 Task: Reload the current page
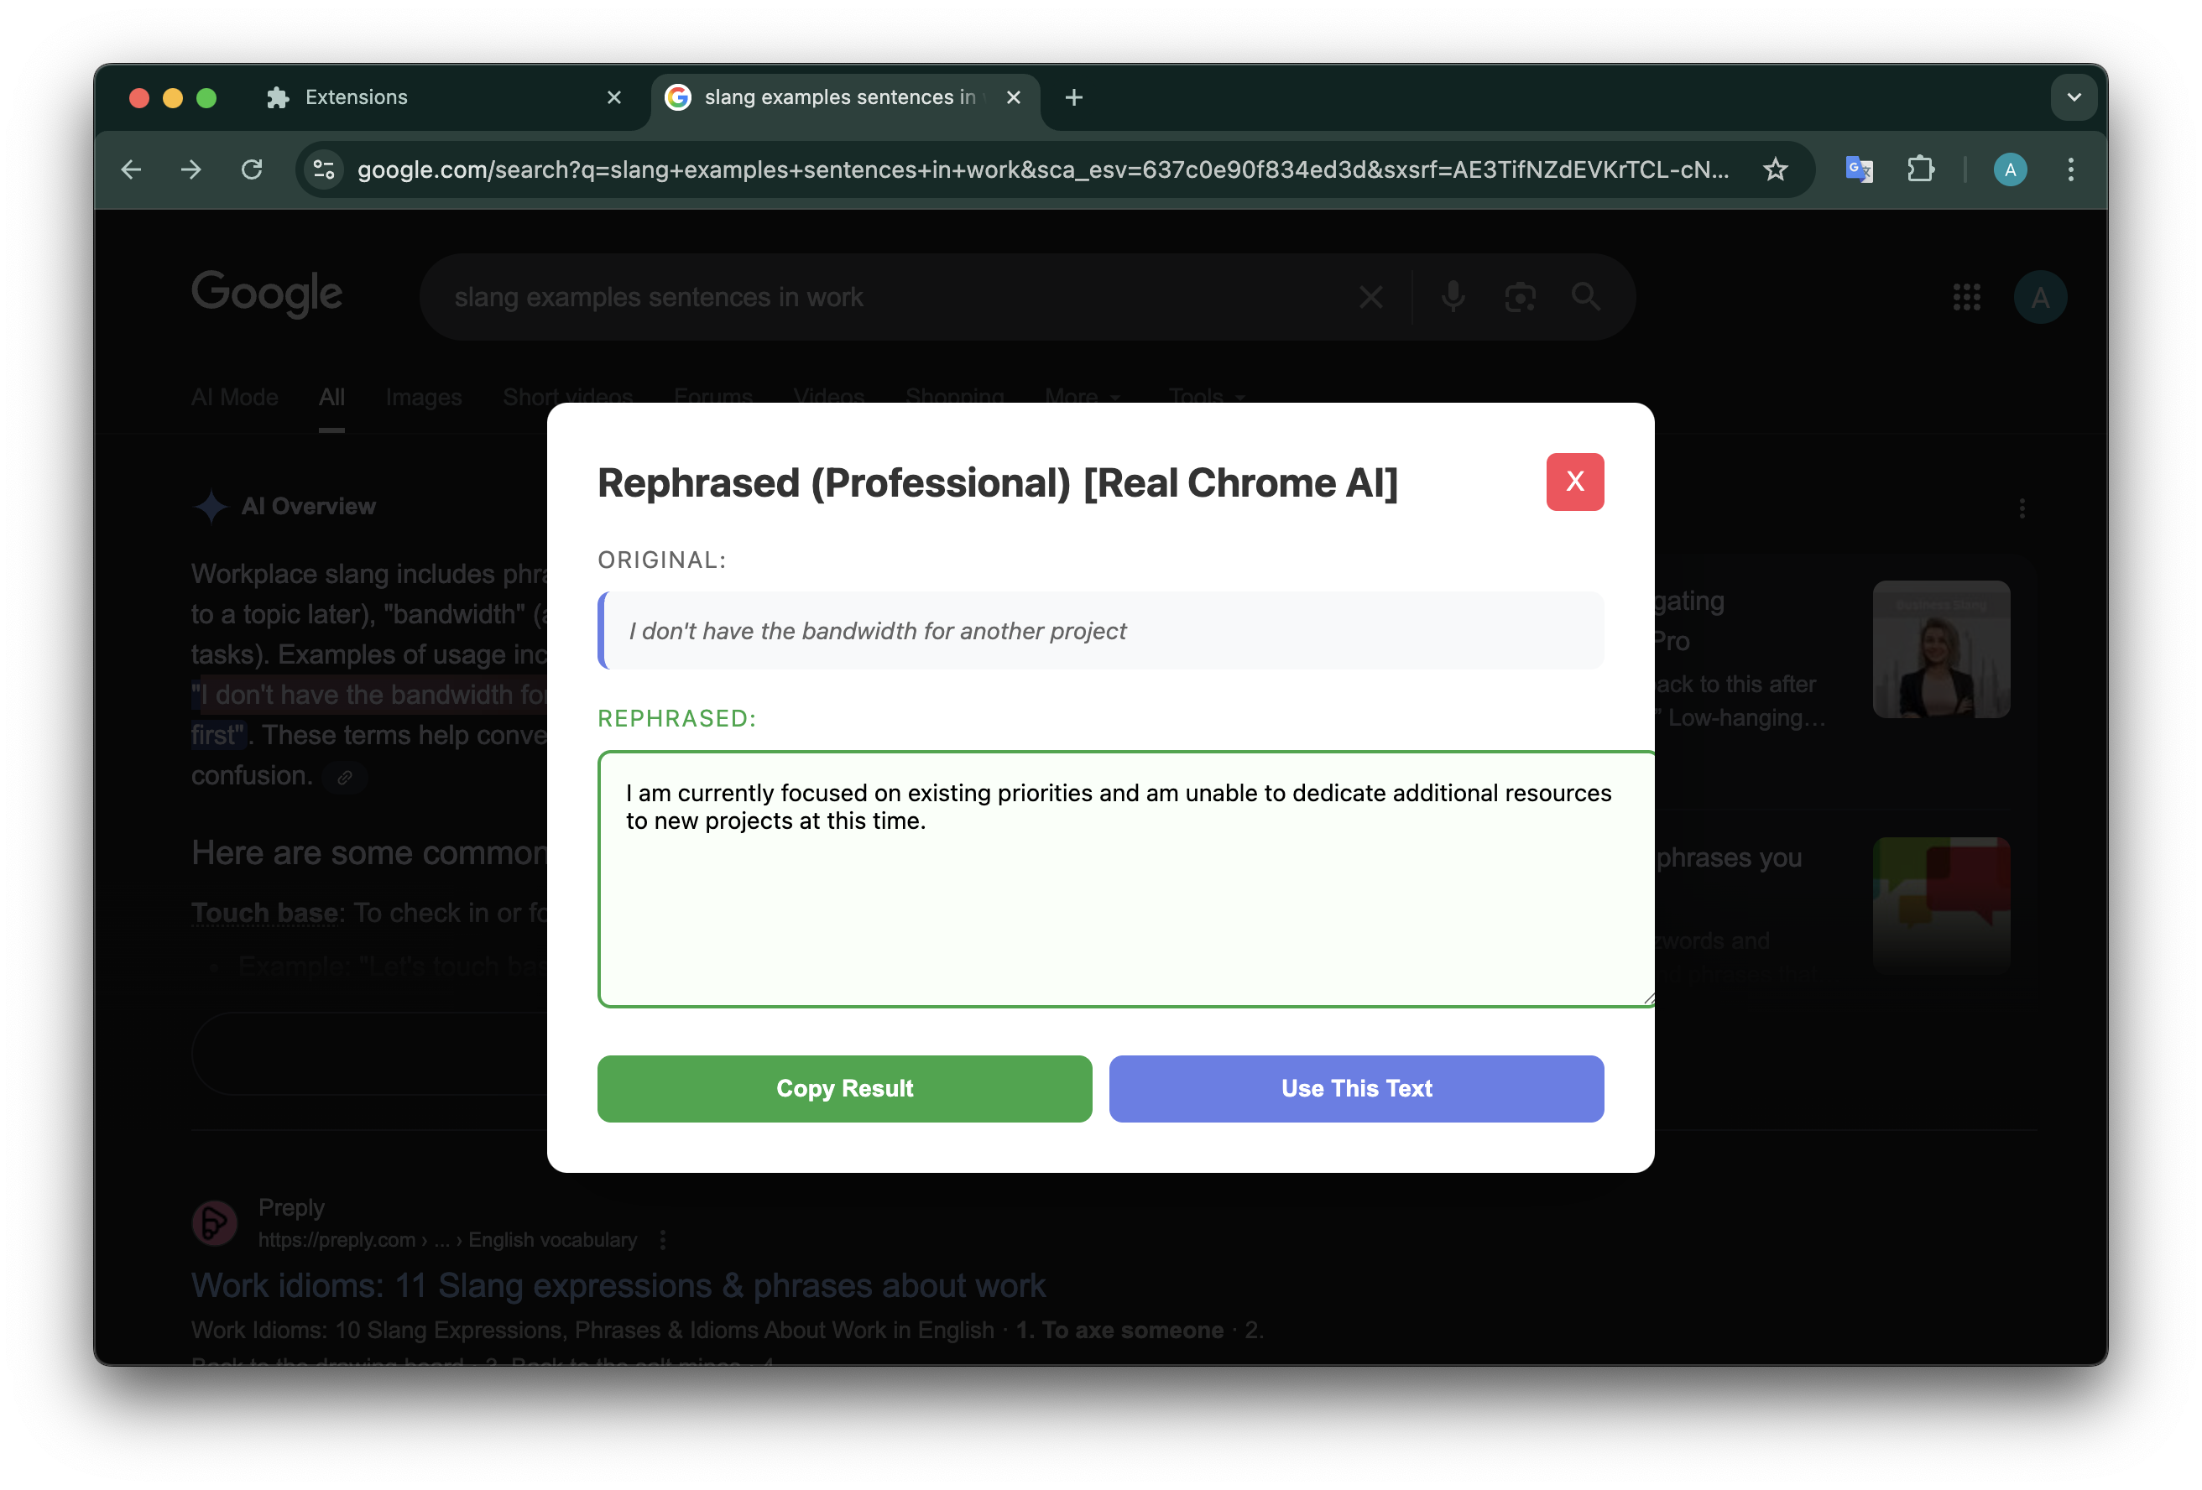click(251, 169)
